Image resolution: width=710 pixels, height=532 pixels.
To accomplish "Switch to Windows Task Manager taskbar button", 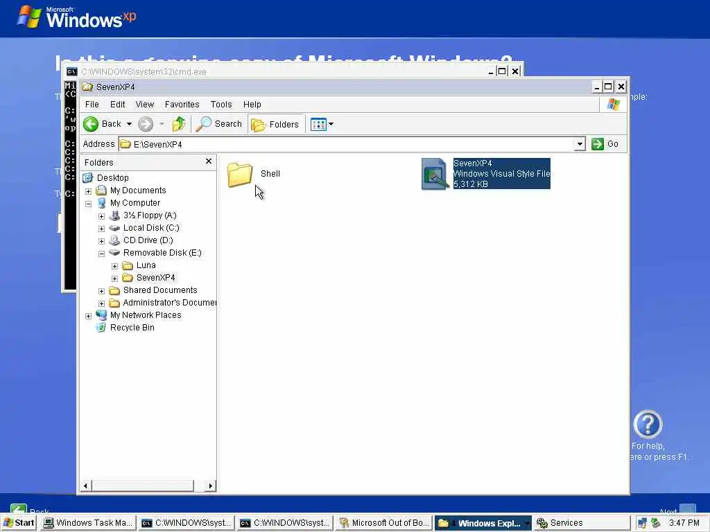I will [89, 523].
